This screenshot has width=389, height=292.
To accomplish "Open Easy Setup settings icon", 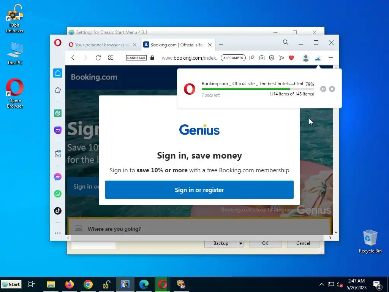I will coord(331,58).
